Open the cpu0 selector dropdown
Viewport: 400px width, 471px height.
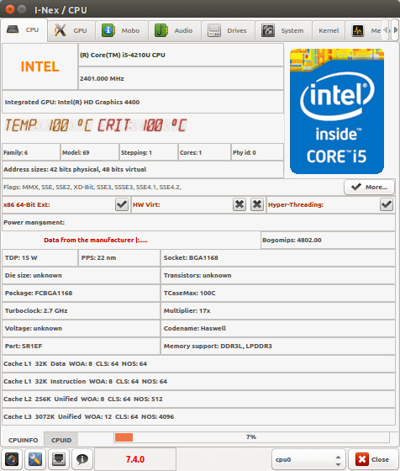click(308, 459)
